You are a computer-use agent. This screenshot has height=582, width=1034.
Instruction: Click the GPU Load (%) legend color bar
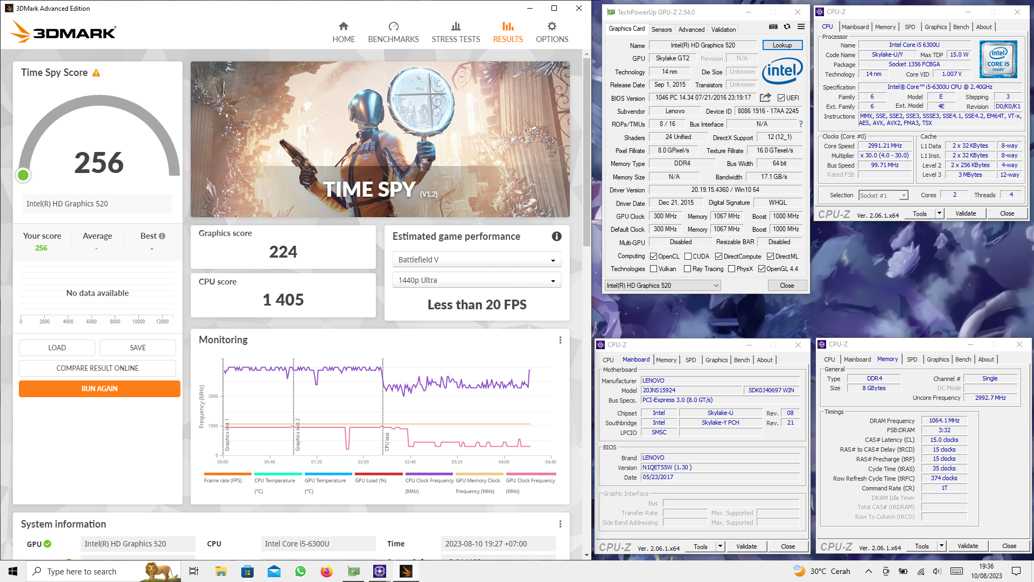pyautogui.click(x=379, y=474)
